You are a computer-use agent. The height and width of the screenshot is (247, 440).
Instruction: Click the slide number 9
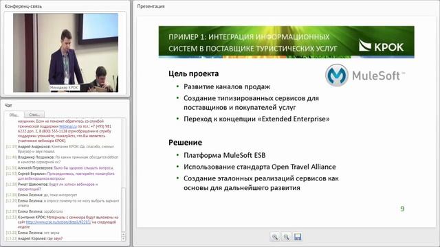click(x=402, y=209)
